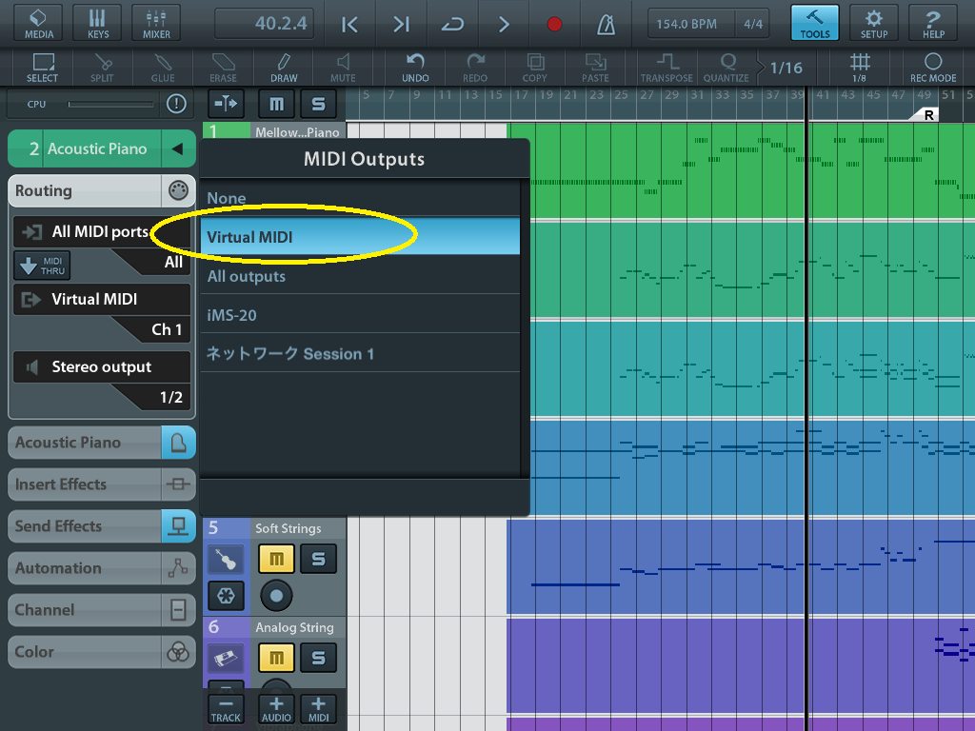Choose the Select tool

pos(42,68)
